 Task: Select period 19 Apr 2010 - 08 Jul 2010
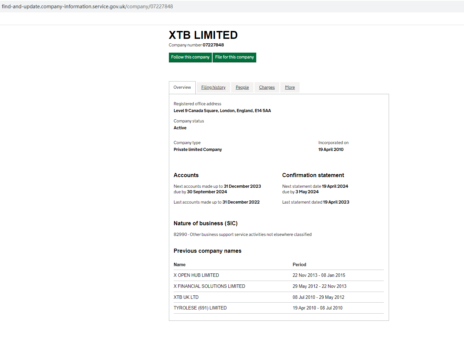coord(317,308)
